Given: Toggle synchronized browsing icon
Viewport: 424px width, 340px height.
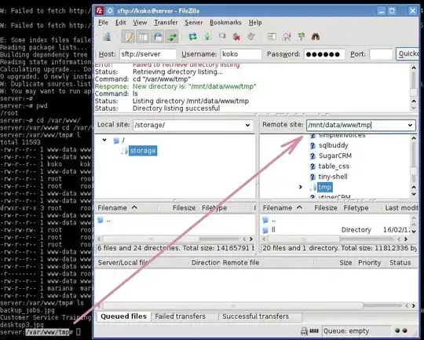Looking at the screenshot, I should 301,37.
